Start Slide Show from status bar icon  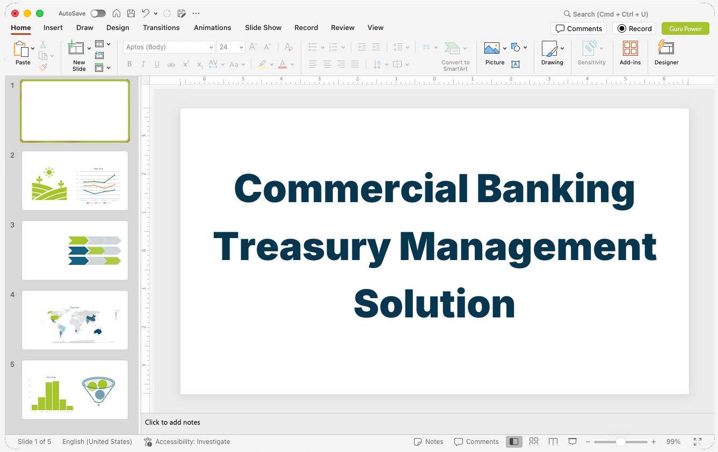572,442
